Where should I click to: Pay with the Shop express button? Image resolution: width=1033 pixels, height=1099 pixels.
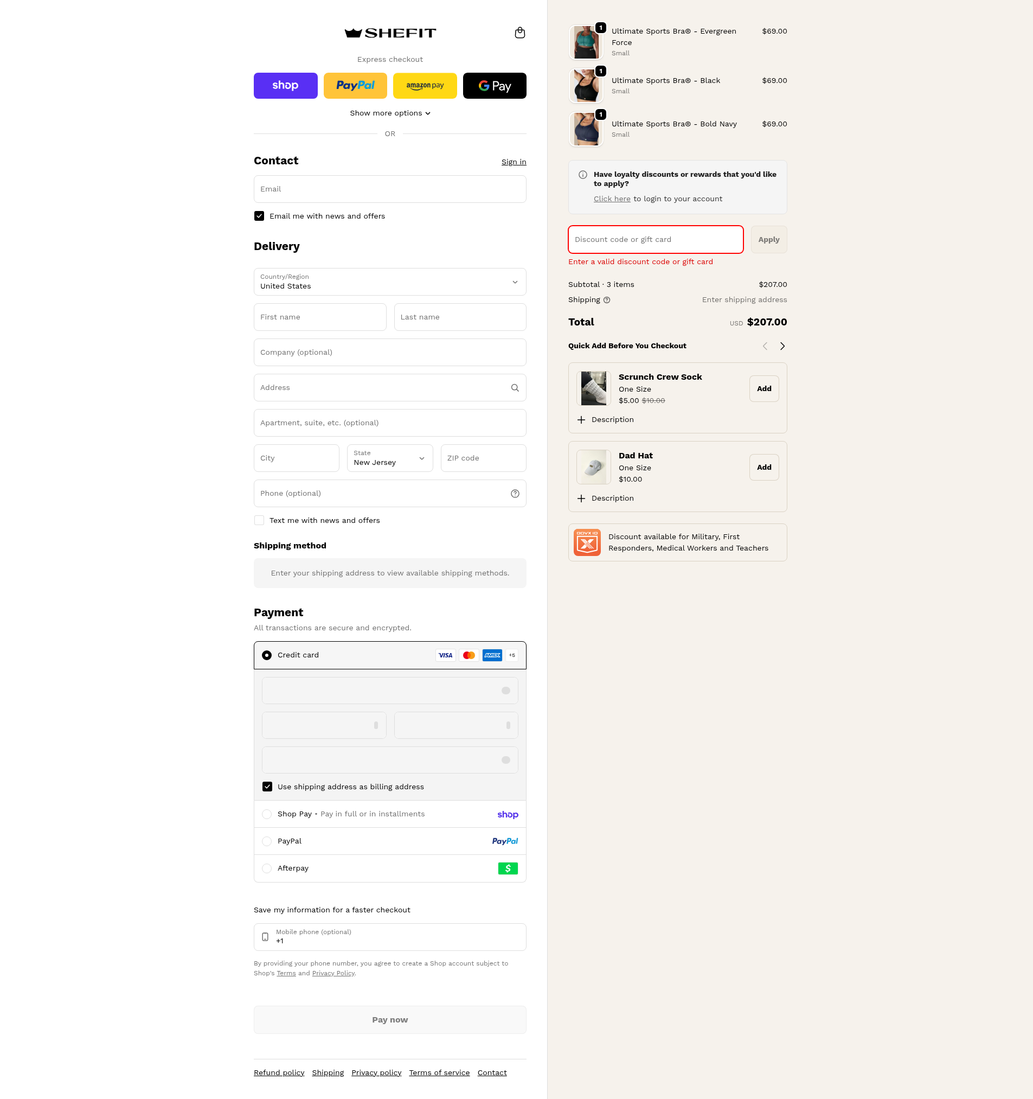285,86
